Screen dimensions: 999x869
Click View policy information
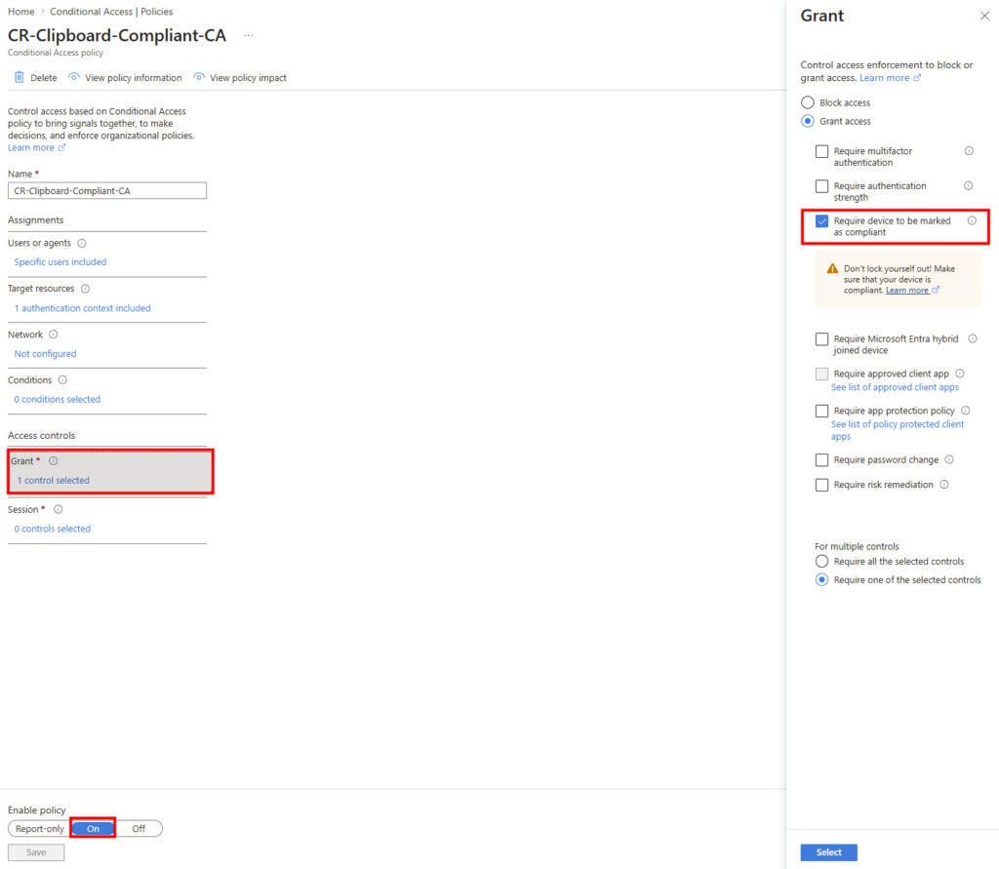[x=125, y=78]
